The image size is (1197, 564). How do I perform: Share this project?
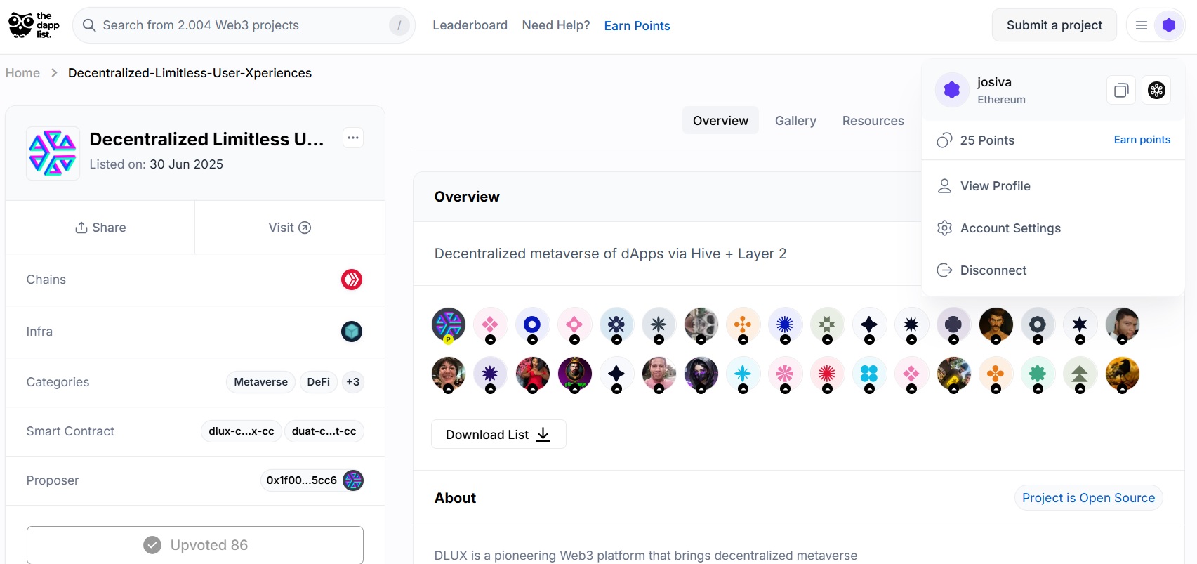pyautogui.click(x=100, y=228)
